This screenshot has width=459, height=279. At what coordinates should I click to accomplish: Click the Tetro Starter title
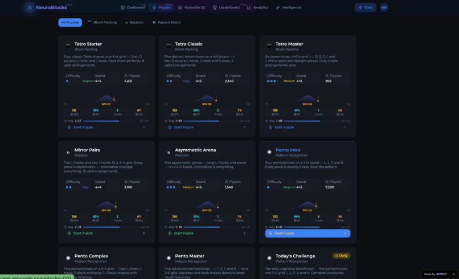pos(88,44)
